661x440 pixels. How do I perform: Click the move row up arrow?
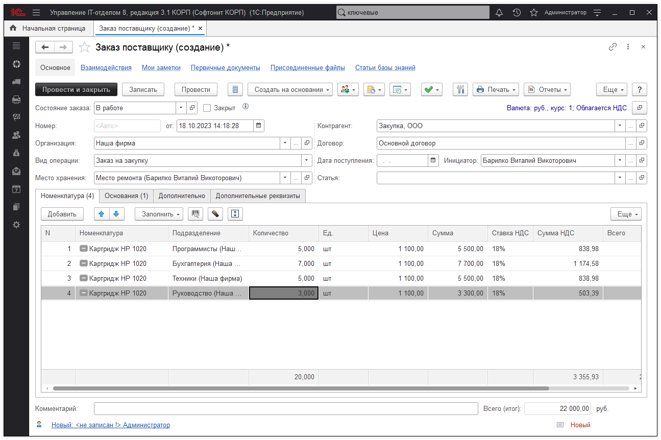[x=102, y=214]
